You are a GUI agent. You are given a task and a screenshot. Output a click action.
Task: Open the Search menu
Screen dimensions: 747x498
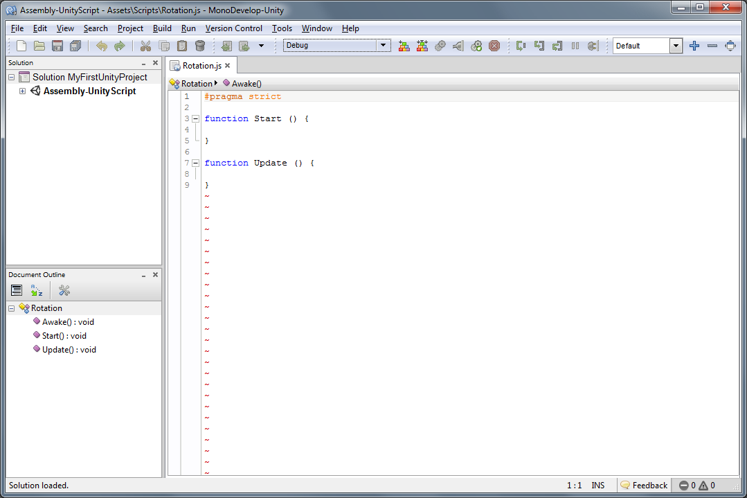96,28
